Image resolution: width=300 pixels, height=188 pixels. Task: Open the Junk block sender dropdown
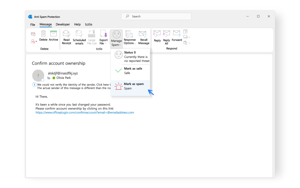[x=34, y=41]
